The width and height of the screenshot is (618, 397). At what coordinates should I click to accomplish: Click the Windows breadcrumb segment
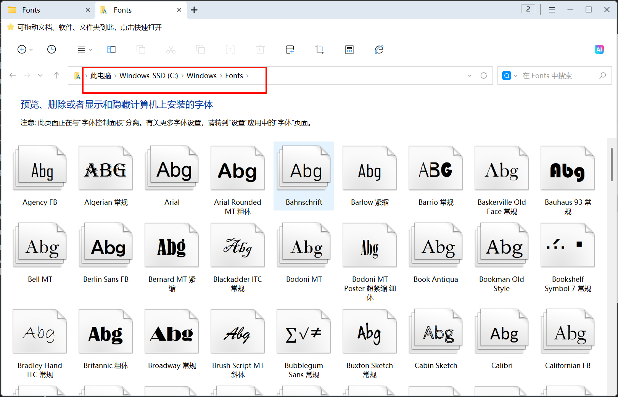click(x=201, y=76)
